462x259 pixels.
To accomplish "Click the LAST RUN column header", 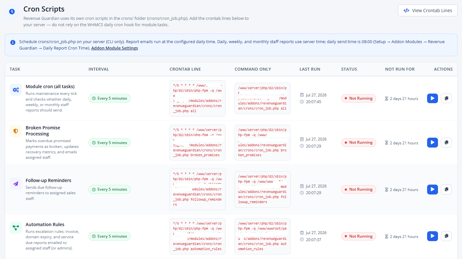I will [310, 69].
